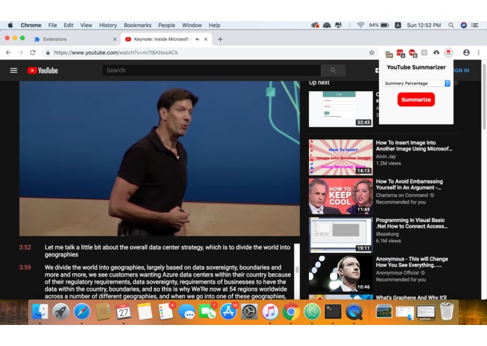The image size is (487, 346).
Task: Open Atom editor from the dock
Action: click(x=312, y=311)
